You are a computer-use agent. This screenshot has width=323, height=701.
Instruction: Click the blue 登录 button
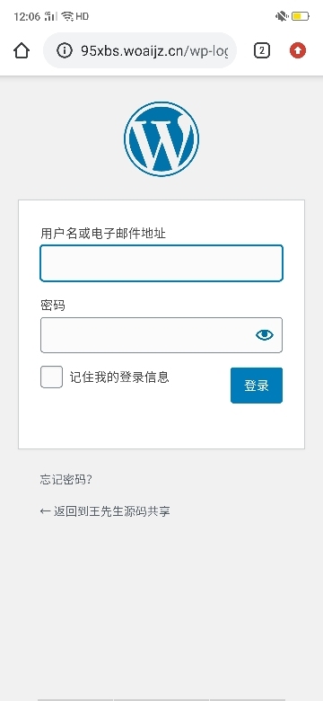pos(257,386)
